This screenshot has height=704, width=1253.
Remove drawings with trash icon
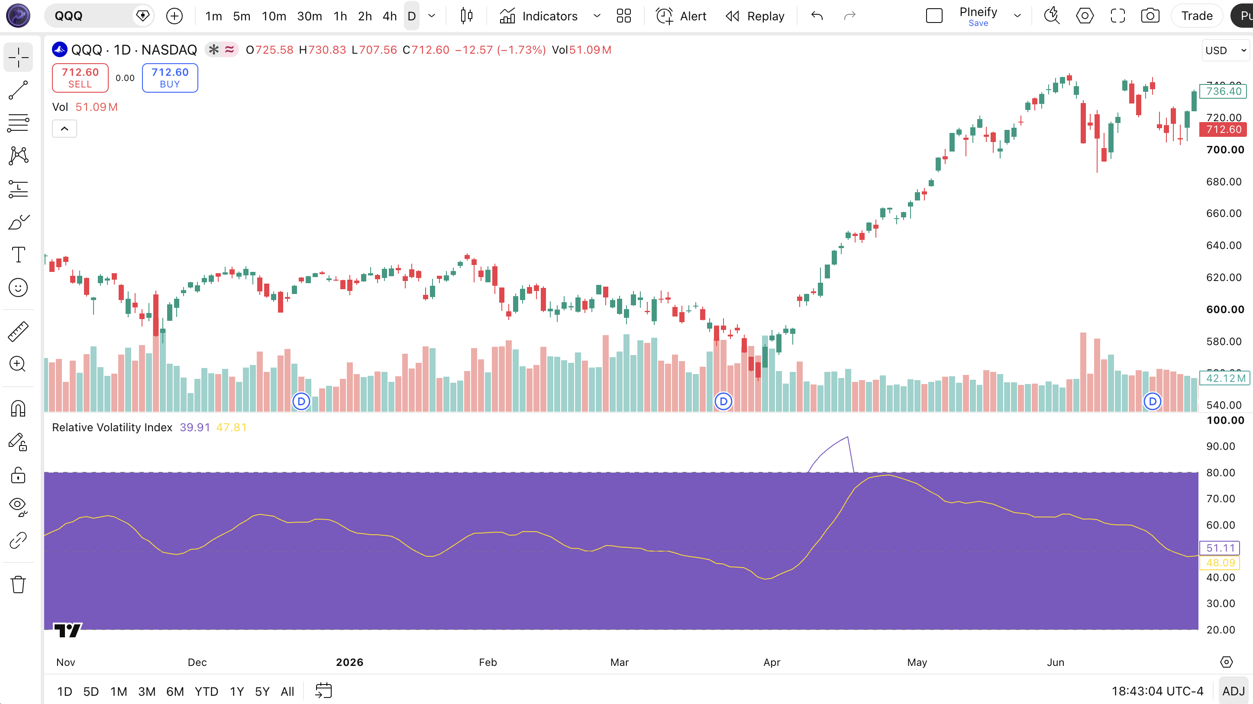18,585
